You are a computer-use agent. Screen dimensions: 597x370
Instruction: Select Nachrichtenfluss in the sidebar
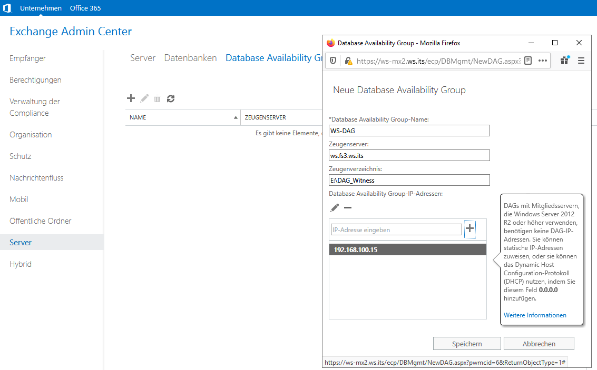(x=36, y=177)
